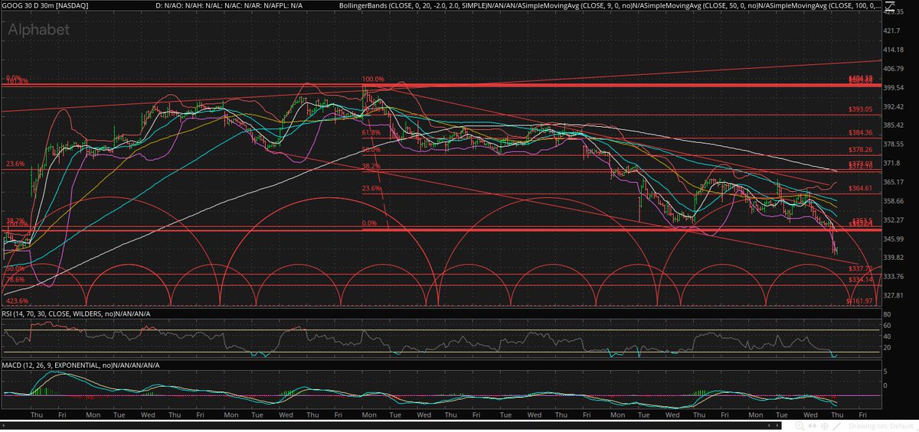
Task: Select the $334.14 price level label
Action: click(861, 280)
